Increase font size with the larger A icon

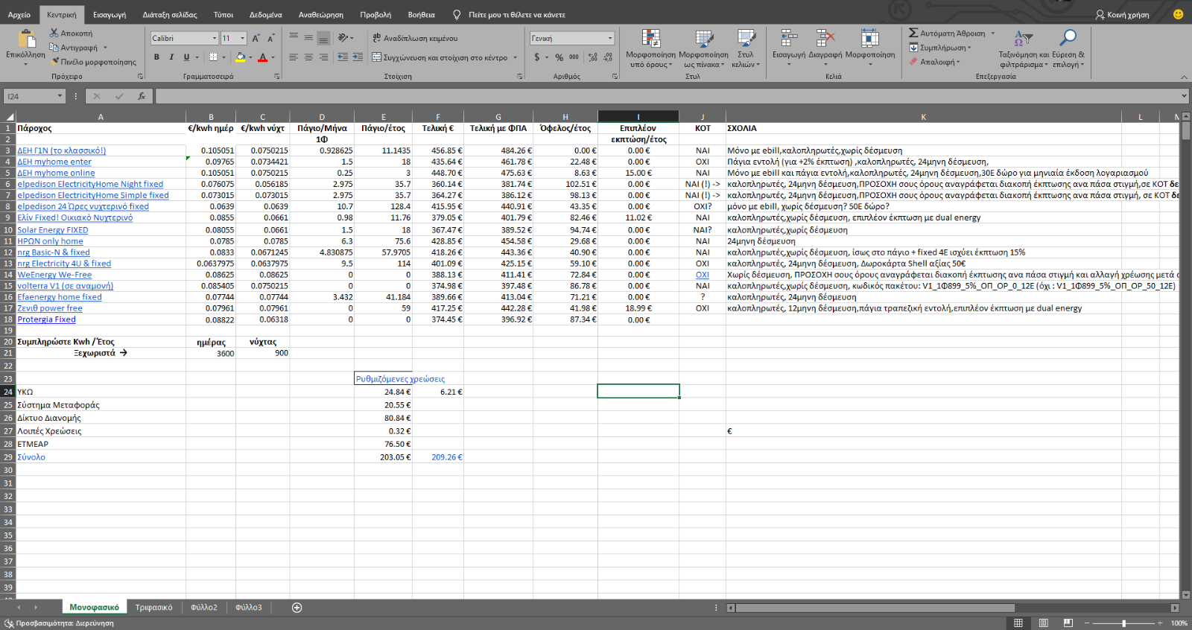[x=256, y=38]
